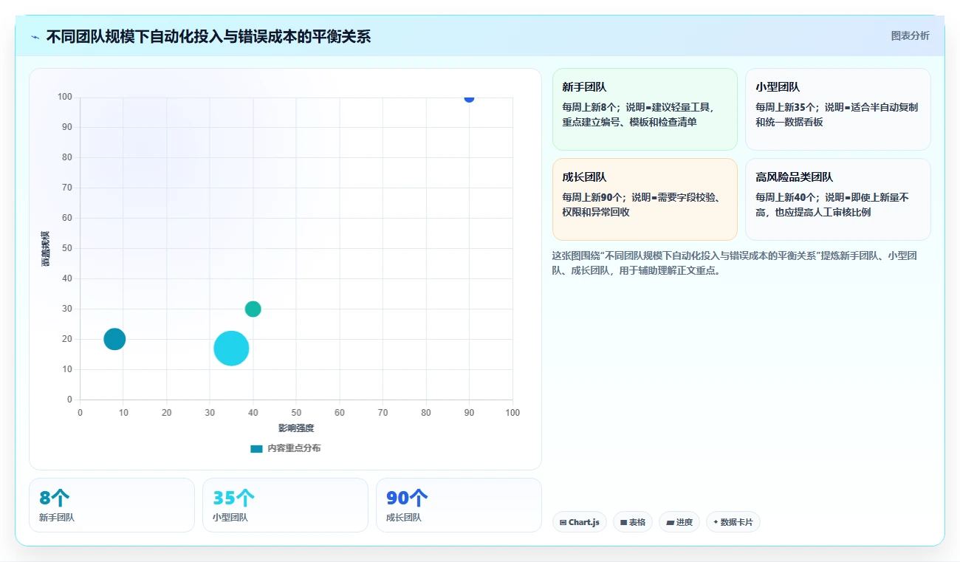Open the 新手团队 info card
Image resolution: width=960 pixels, height=562 pixels.
(645, 109)
